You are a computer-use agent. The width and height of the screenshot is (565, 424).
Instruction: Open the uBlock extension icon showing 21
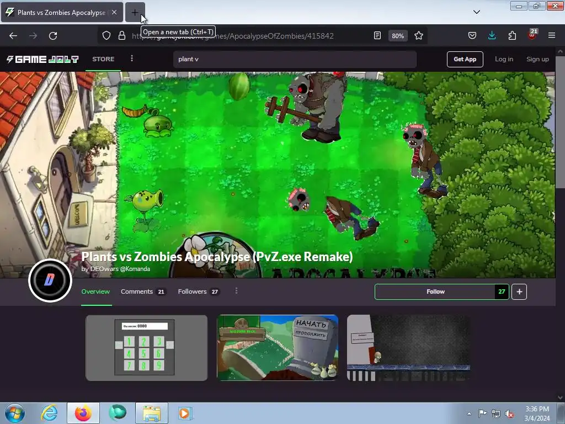(x=532, y=35)
